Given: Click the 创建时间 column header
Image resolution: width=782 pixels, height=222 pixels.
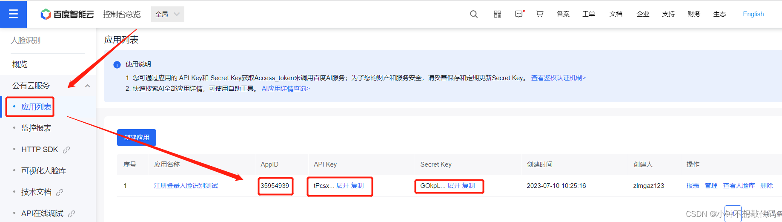Looking at the screenshot, I should (540, 164).
